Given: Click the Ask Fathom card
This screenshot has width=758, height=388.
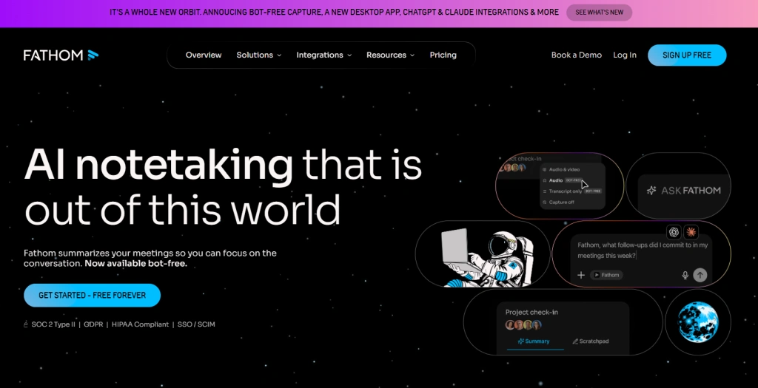Looking at the screenshot, I should 678,186.
